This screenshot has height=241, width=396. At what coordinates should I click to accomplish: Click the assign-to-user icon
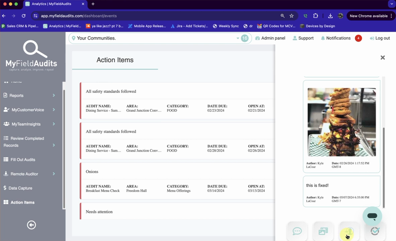(349, 231)
